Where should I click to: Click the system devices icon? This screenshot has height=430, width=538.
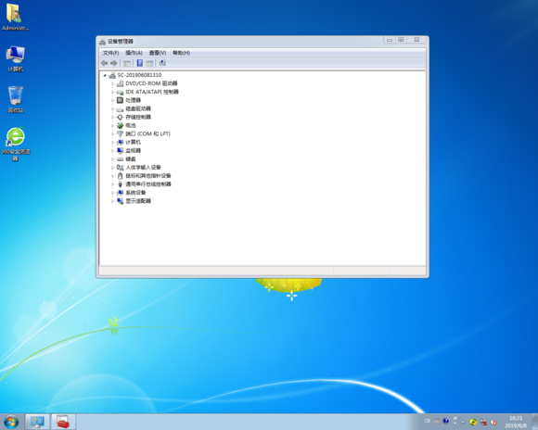point(120,193)
